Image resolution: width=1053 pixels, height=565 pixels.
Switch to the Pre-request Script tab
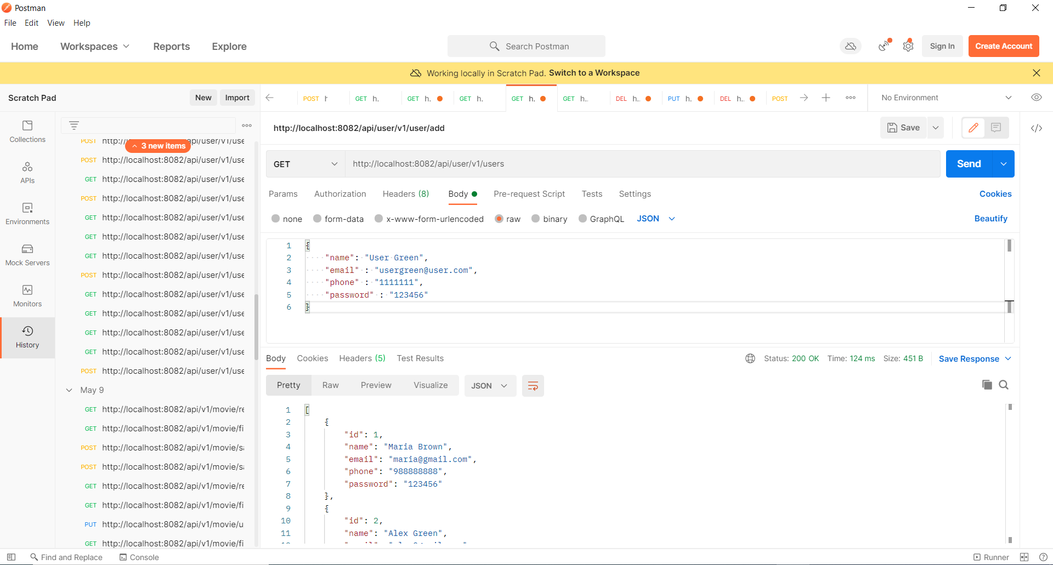point(529,194)
